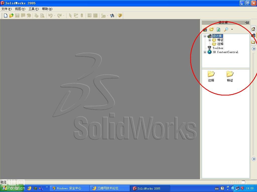Click the network computers tray icon
Viewport: 257px width, 192px height.
click(238, 188)
